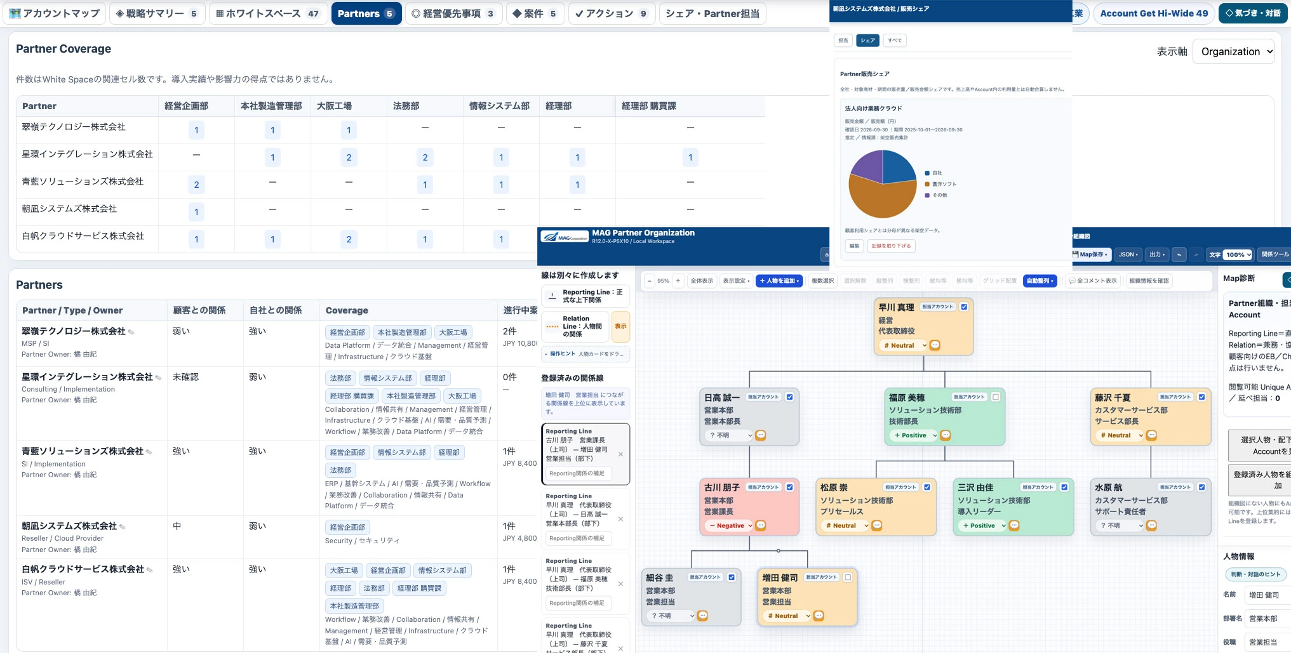Open comment bubble on 藤沢 千夏 card

(x=1151, y=435)
